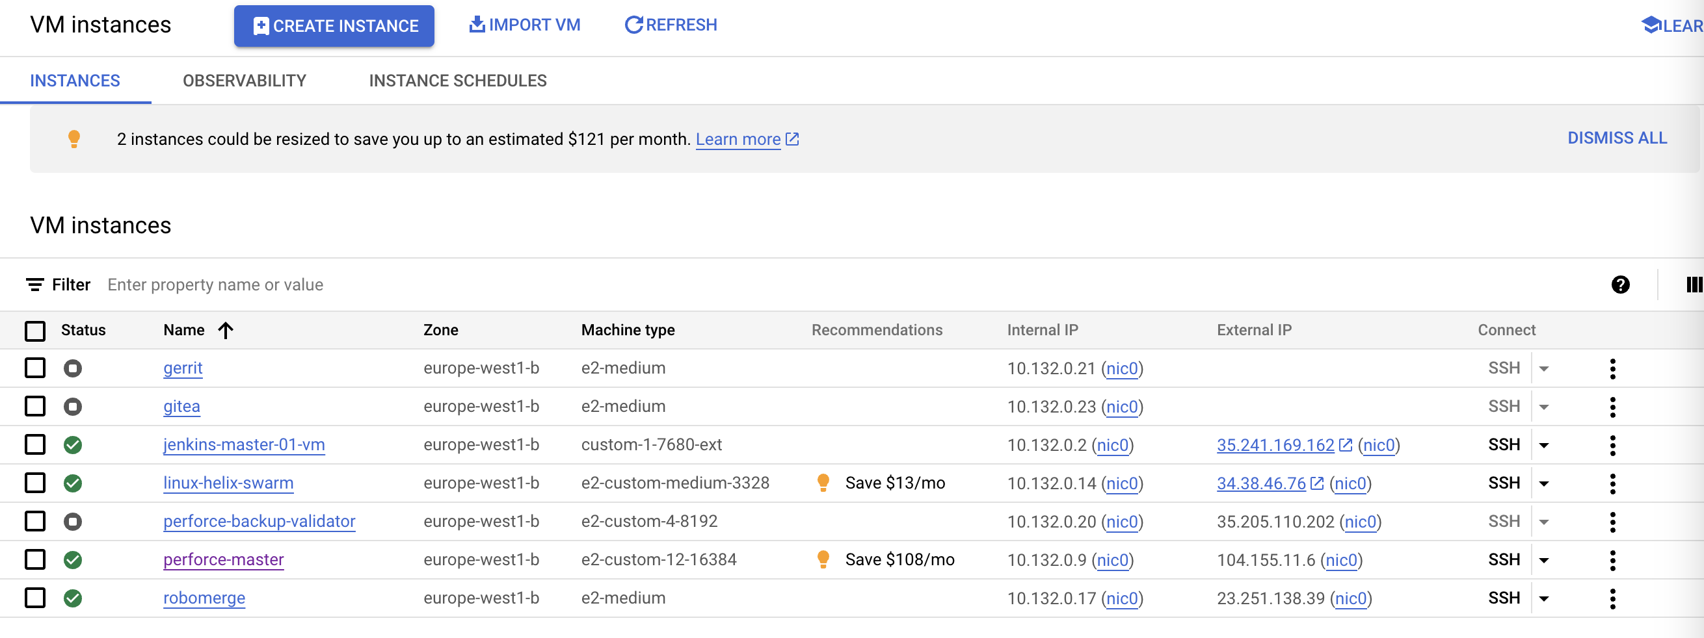The height and width of the screenshot is (638, 1704).
Task: Click the lightbulb icon in the resize banner
Action: (74, 138)
